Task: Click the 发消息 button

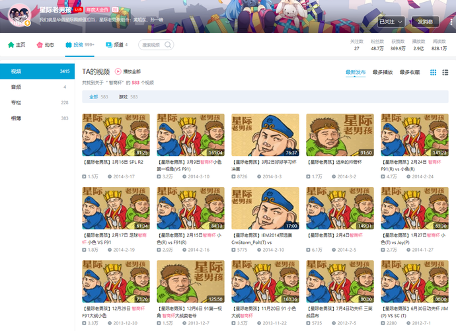Action: click(x=425, y=22)
